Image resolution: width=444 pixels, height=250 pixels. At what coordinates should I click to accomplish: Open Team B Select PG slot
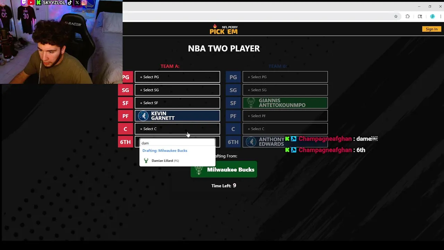285,77
